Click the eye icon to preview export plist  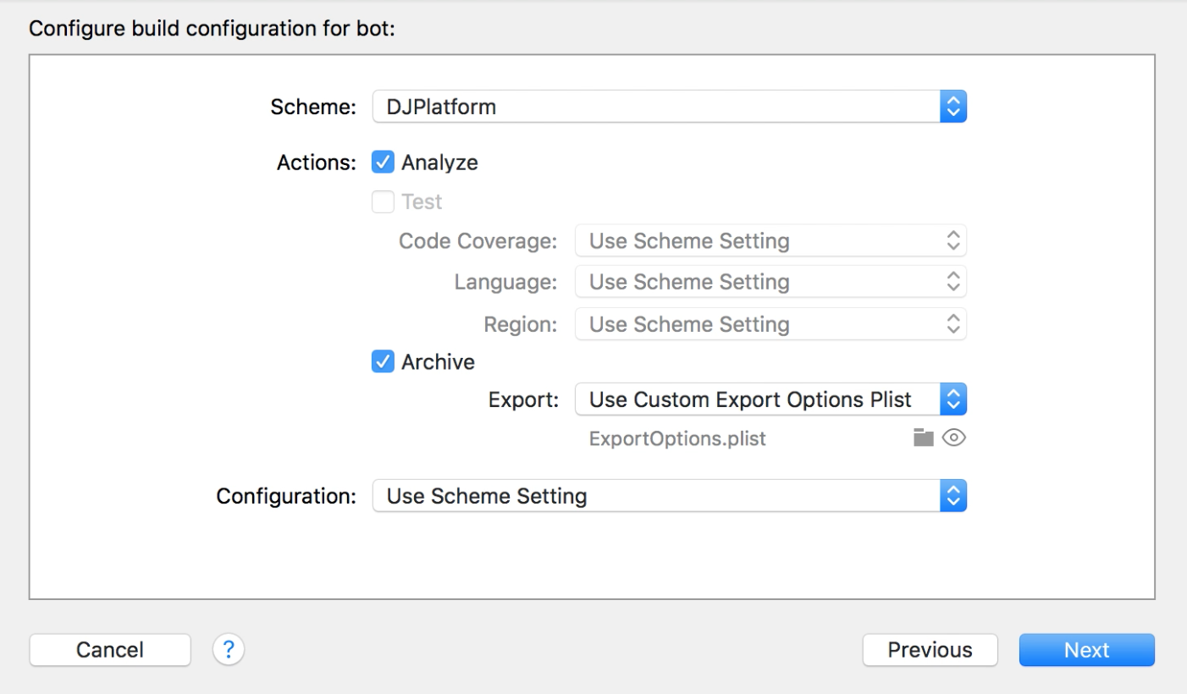(953, 438)
